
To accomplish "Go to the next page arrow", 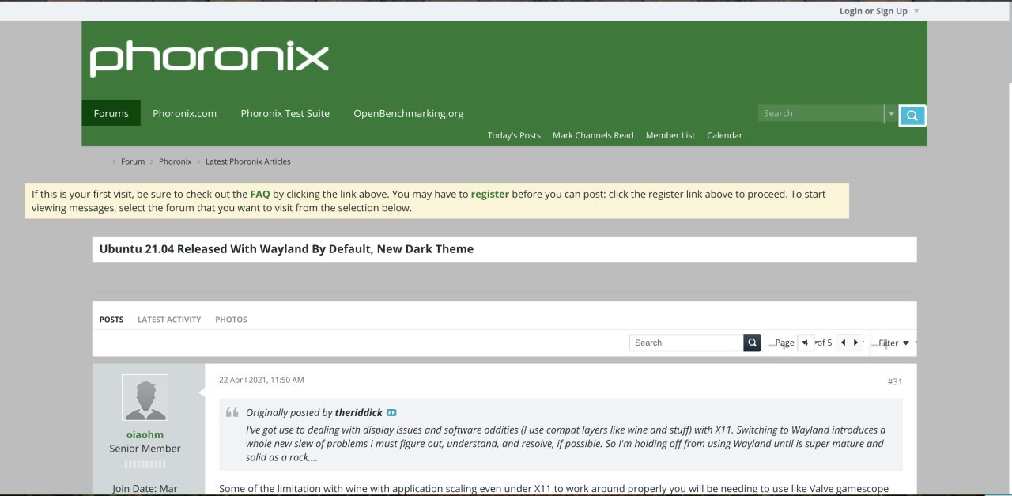I will pyautogui.click(x=855, y=343).
